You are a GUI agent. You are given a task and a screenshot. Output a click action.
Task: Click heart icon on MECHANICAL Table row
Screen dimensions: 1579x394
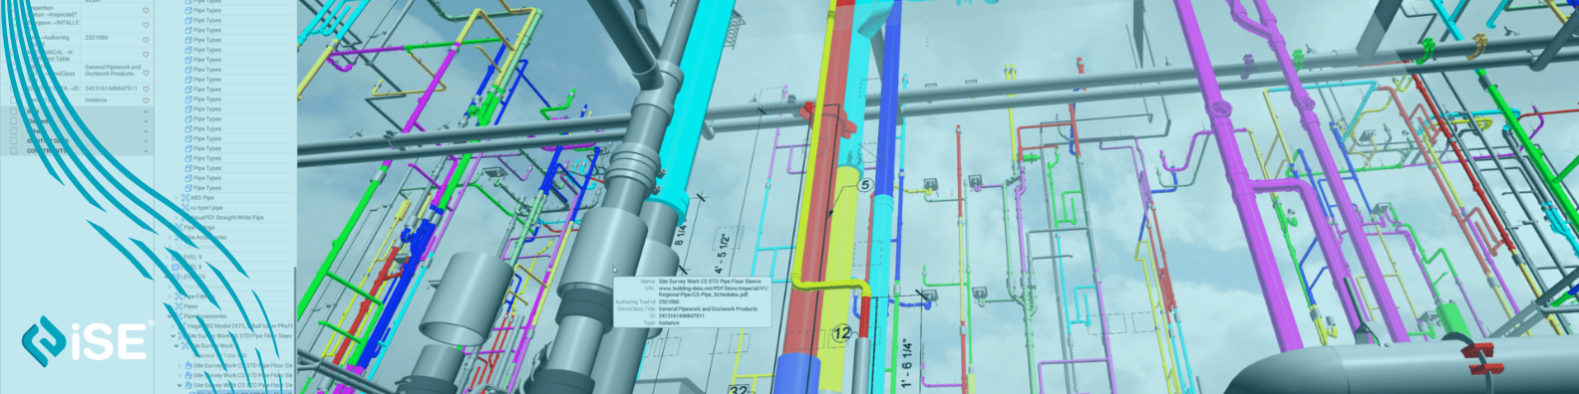(x=146, y=56)
